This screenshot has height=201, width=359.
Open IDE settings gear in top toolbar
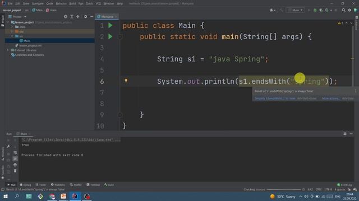pyautogui.click(x=349, y=10)
